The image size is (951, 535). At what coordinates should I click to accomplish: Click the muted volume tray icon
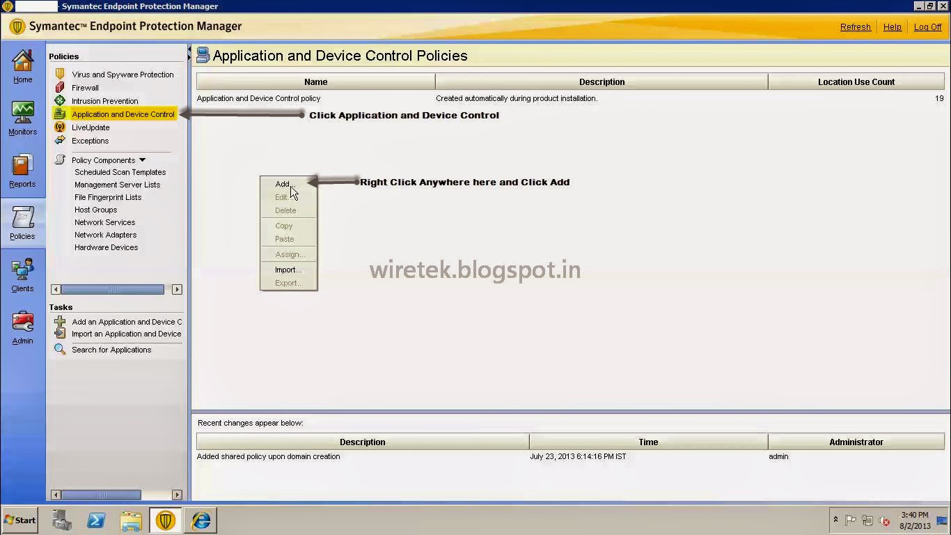point(885,520)
